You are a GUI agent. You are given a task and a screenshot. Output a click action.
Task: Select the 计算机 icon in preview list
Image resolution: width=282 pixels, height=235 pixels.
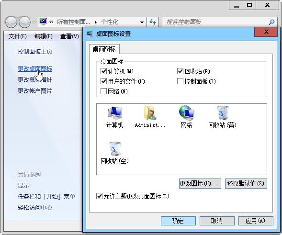115,117
